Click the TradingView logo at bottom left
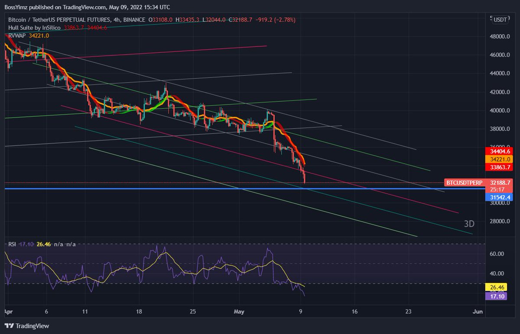 point(27,326)
